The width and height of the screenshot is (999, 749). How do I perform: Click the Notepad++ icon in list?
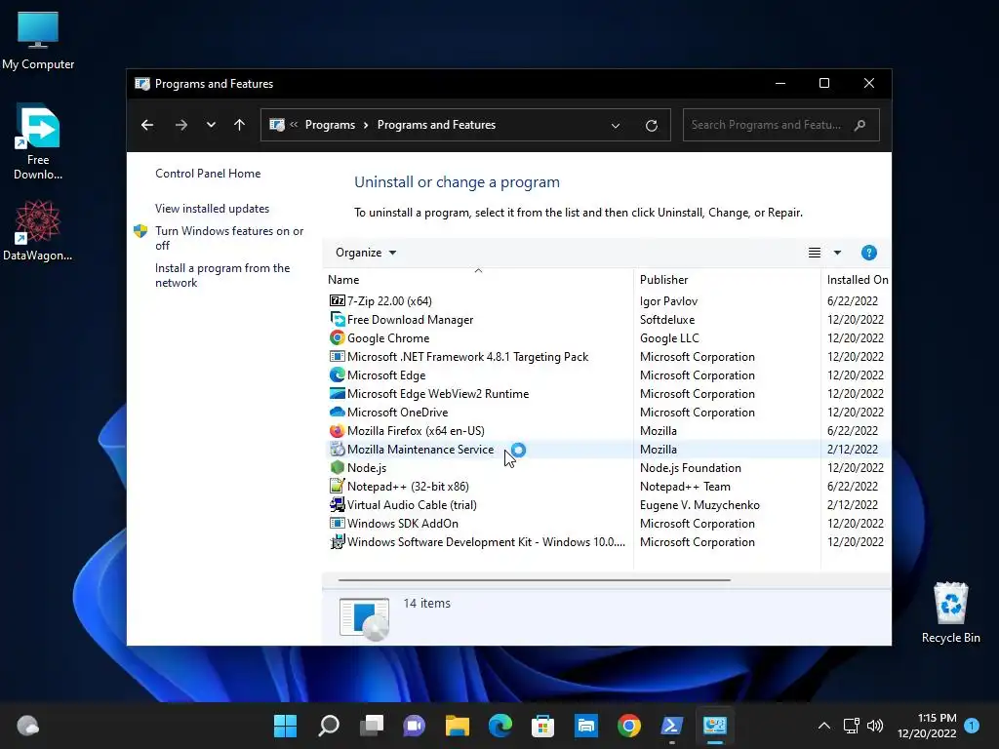click(337, 486)
